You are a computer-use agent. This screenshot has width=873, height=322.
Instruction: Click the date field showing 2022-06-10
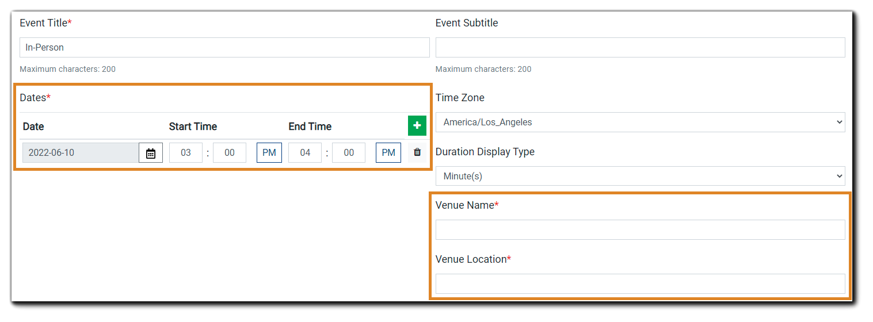point(81,153)
